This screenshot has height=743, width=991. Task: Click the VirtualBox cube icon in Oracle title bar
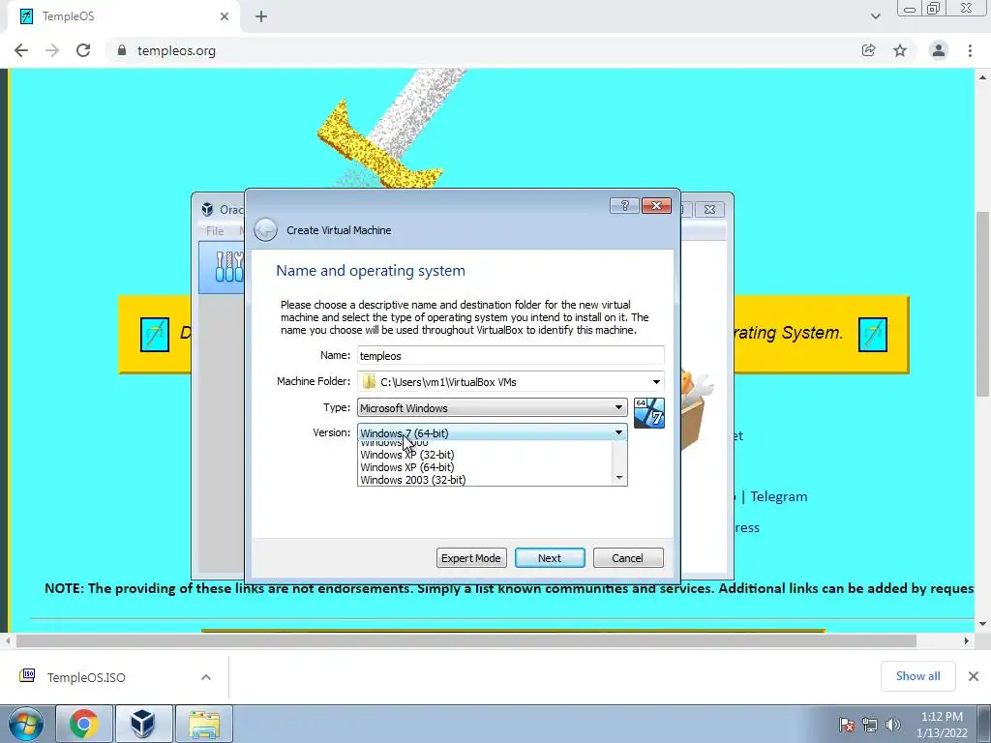tap(207, 209)
